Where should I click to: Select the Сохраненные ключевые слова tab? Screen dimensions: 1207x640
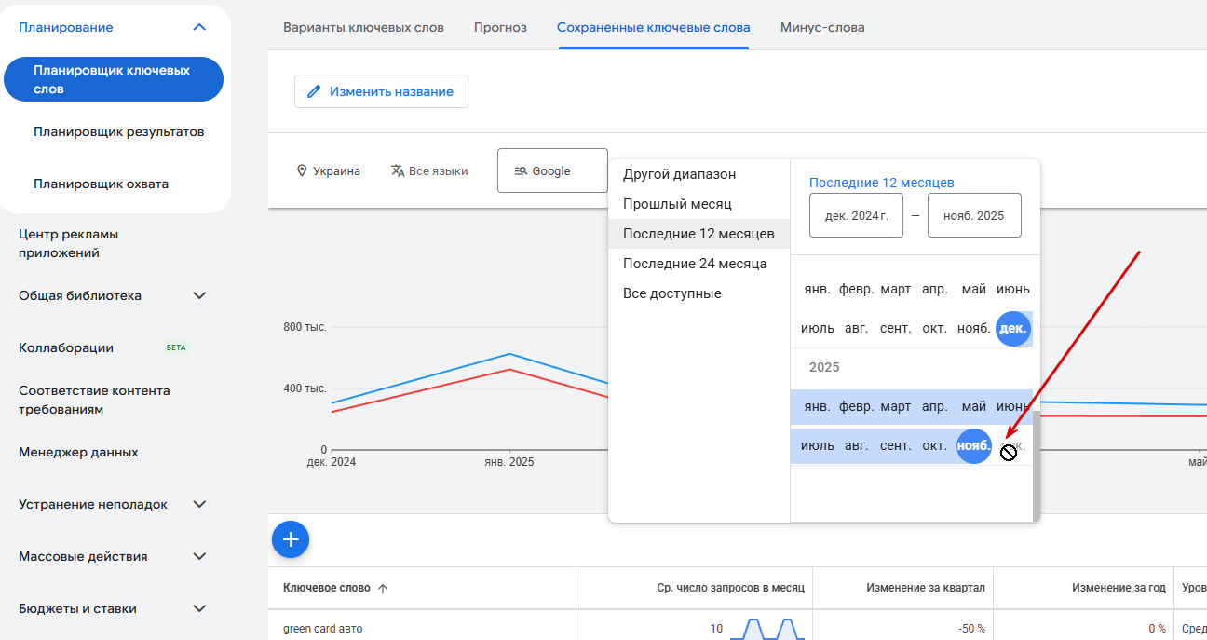tap(653, 27)
